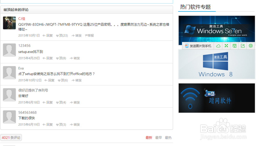The image size is (261, 146).
Task: Upvote the setup.exe找不到 comment 顶(8)
Action: point(61,58)
